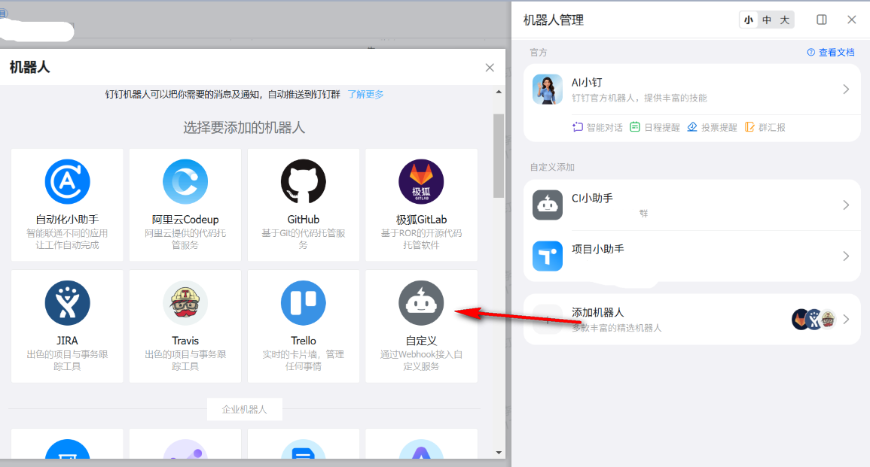Click 通过Webhook接入自定义服务 description
Screen dimensions: 870x467
pyautogui.click(x=421, y=360)
